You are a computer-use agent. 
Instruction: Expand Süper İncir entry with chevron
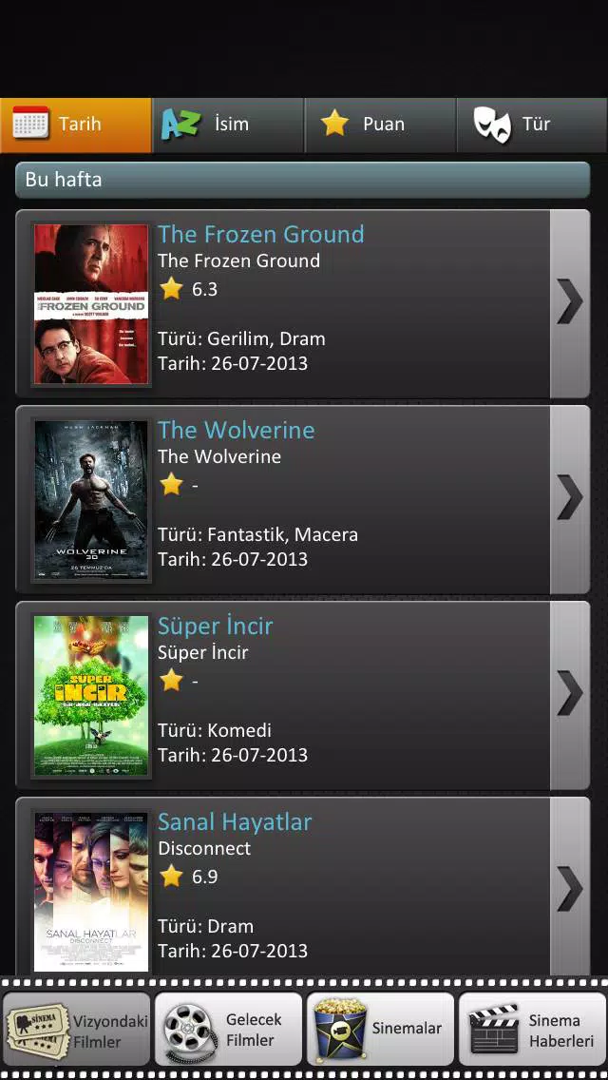click(x=569, y=694)
